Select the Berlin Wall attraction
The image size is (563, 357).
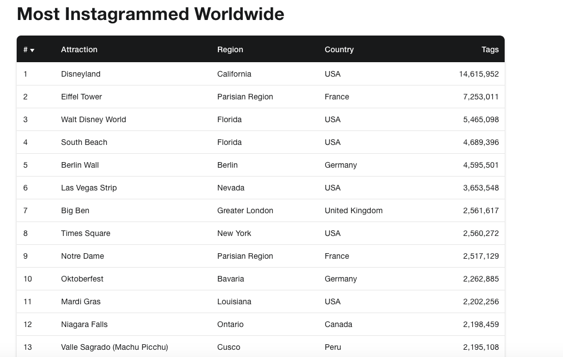coord(79,165)
